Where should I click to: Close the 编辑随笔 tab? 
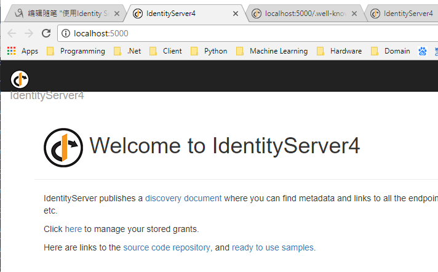[117, 14]
